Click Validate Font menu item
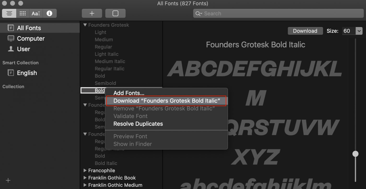This screenshot has width=366, height=189. pyautogui.click(x=166, y=116)
